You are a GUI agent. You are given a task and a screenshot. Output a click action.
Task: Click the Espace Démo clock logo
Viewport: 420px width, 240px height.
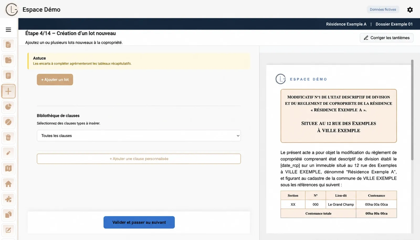point(12,10)
